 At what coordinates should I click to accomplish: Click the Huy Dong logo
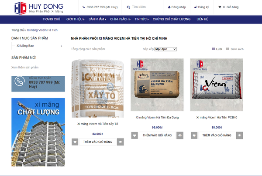coord(39,8)
